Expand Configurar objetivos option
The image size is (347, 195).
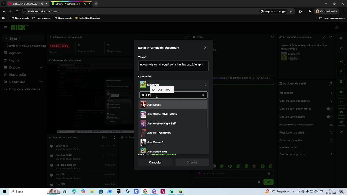click(306, 154)
